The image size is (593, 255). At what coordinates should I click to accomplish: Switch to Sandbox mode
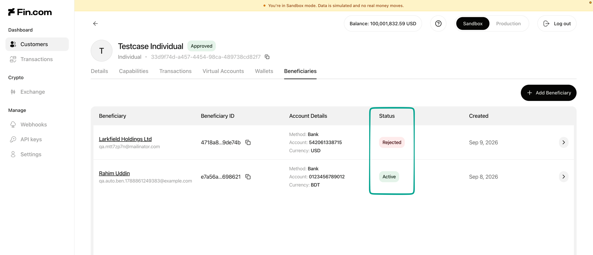coord(473,23)
